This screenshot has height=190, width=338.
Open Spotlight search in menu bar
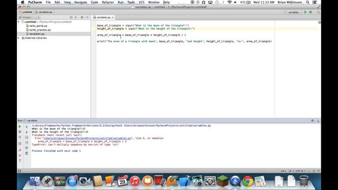(x=307, y=2)
